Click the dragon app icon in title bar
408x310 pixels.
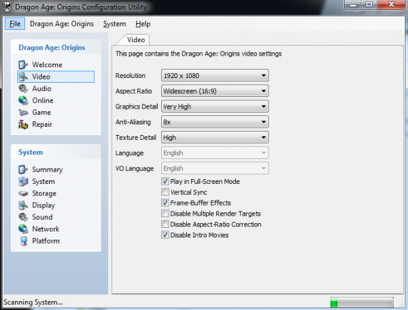click(7, 7)
